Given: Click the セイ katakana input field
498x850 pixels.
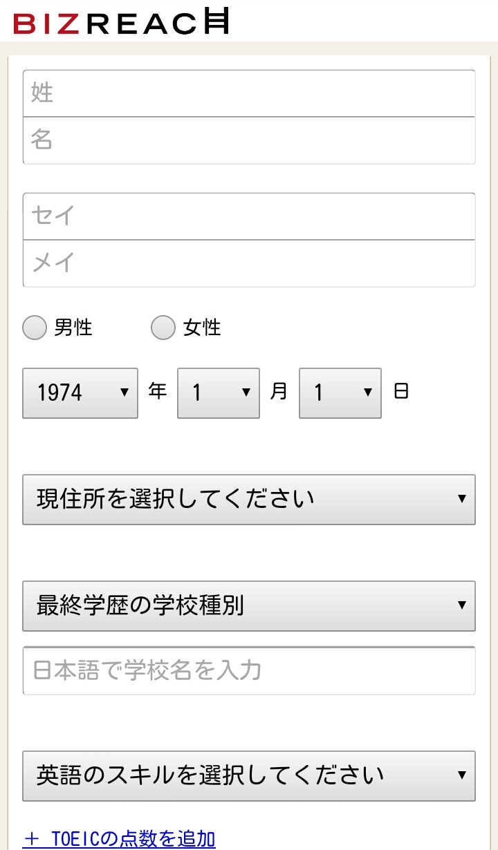Looking at the screenshot, I should pos(249,216).
